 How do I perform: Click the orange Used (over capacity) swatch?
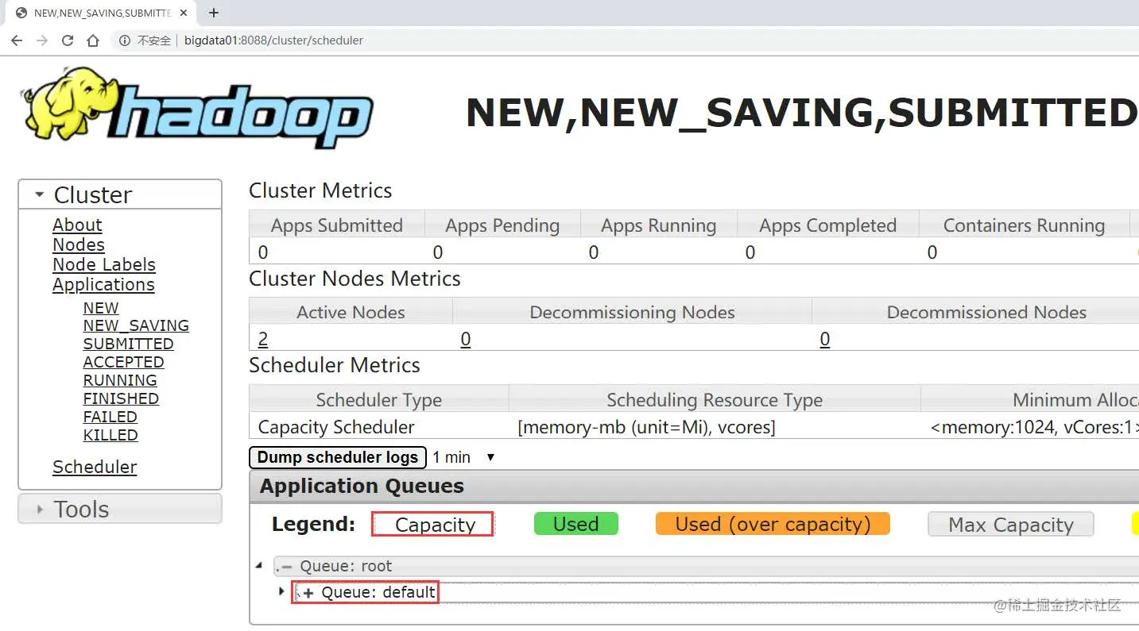click(x=773, y=524)
